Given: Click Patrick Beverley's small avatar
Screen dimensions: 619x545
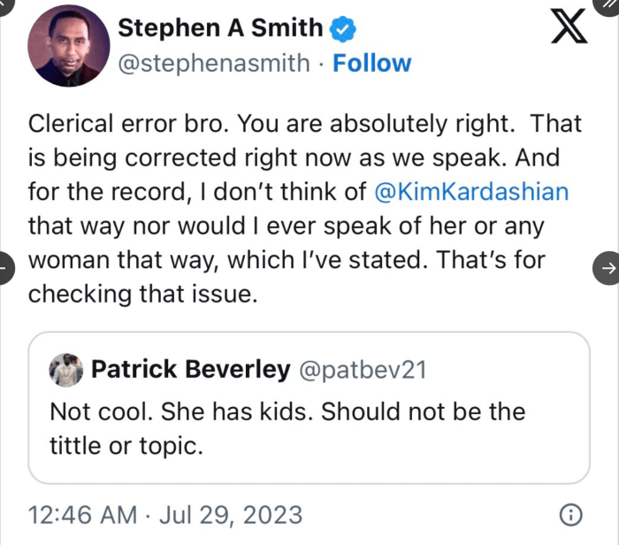Looking at the screenshot, I should point(65,370).
